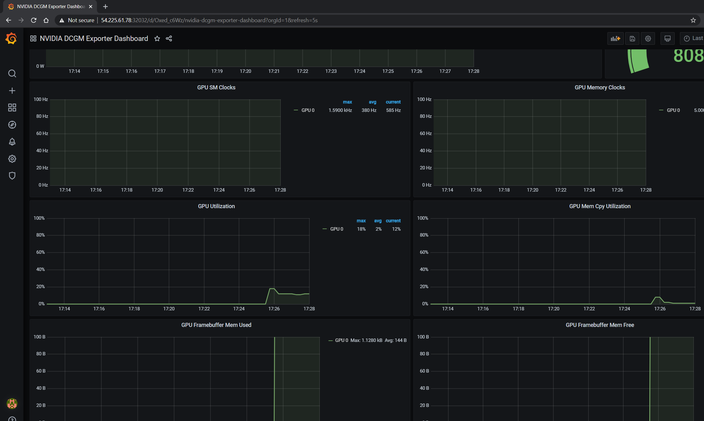The width and height of the screenshot is (704, 421).
Task: Star the NVIDIA DCGM Exporter Dashboard
Action: (x=157, y=38)
